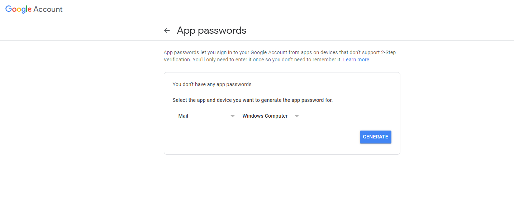Click the Account text beside Google logo

(48, 9)
